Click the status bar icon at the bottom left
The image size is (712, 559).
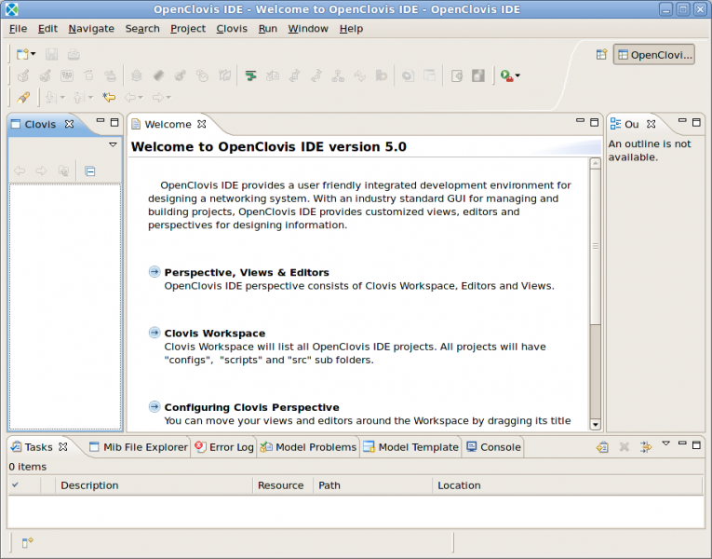pos(27,541)
